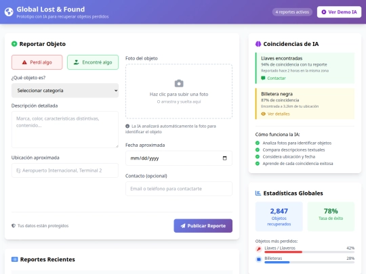Click the paper plane icon in Publicar Reporte

(x=183, y=226)
